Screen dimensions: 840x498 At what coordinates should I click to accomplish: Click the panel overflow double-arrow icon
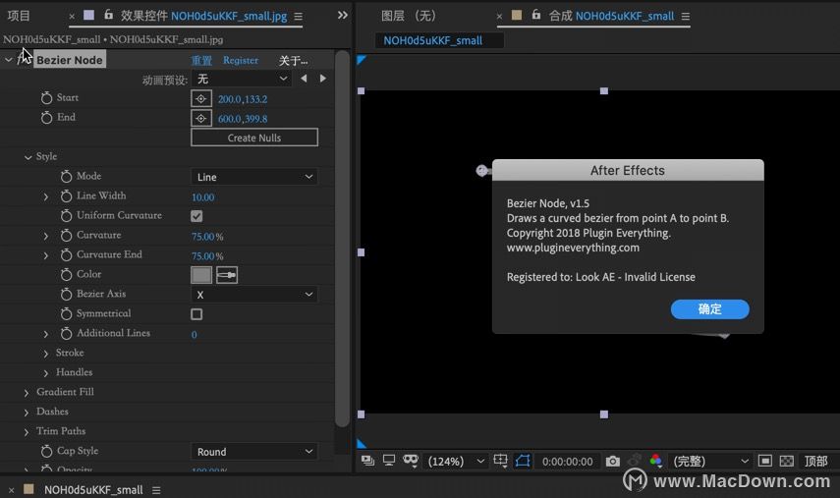pos(342,15)
